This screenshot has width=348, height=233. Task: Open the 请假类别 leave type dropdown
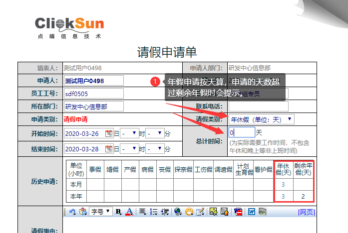point(261,119)
